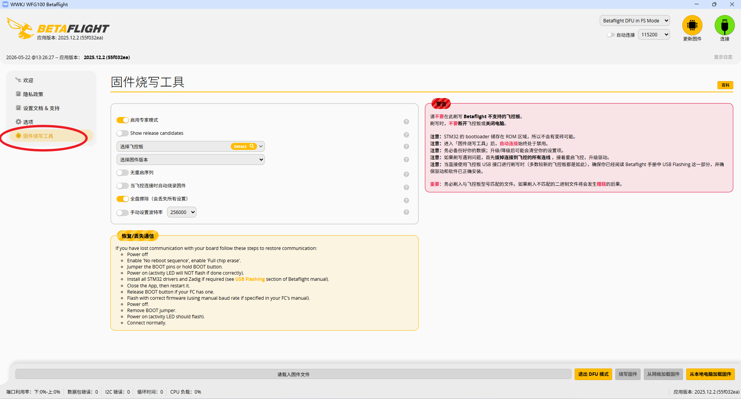The image size is (741, 399).
Task: Click the CPU 负载: 0% status entry
Action: coord(186,392)
